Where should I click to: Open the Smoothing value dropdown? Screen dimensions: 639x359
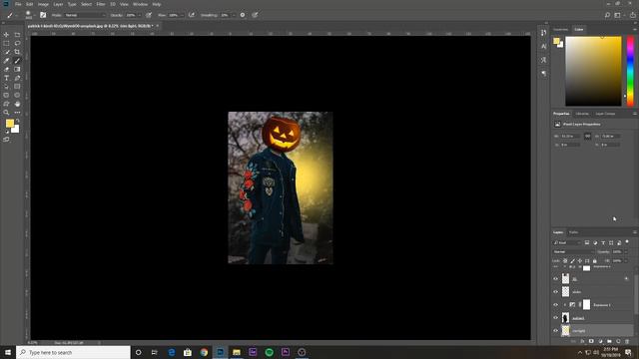pyautogui.click(x=234, y=15)
